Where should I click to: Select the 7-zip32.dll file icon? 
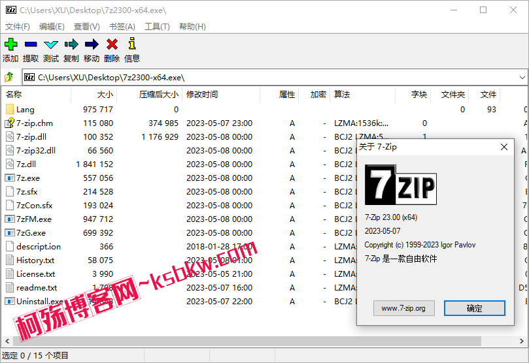pyautogui.click(x=10, y=151)
